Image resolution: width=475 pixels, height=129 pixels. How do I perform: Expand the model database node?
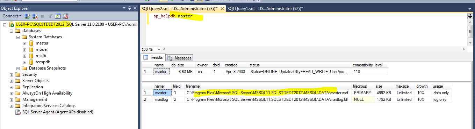25,49
